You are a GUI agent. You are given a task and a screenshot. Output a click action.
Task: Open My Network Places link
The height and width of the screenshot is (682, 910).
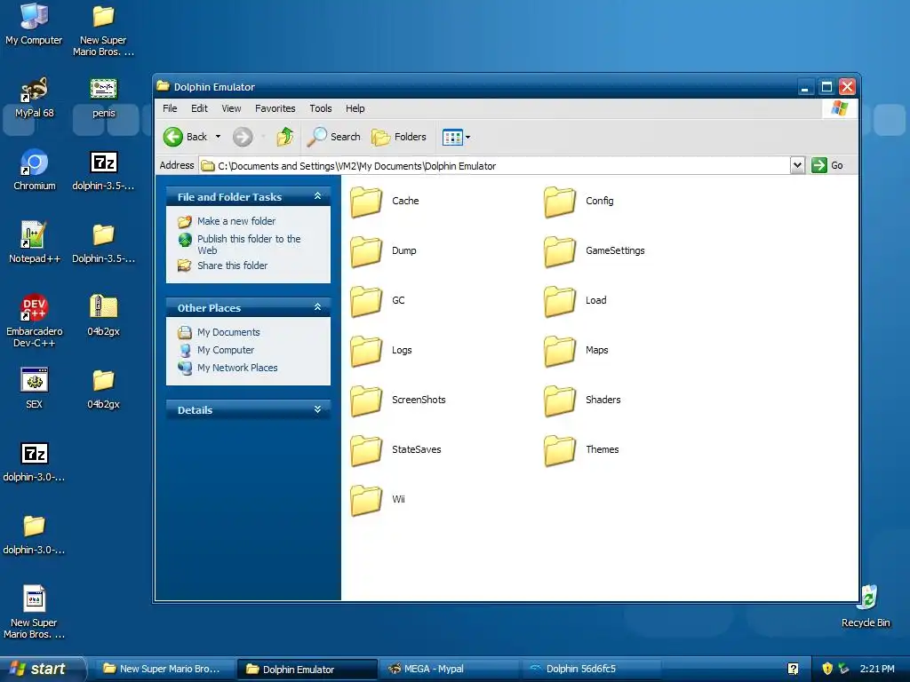coord(237,368)
